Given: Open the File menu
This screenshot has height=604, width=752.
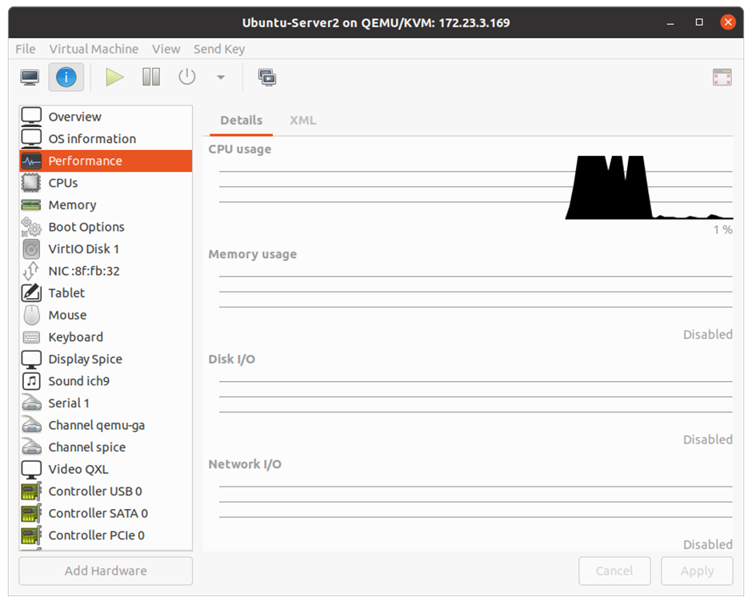Looking at the screenshot, I should (26, 49).
